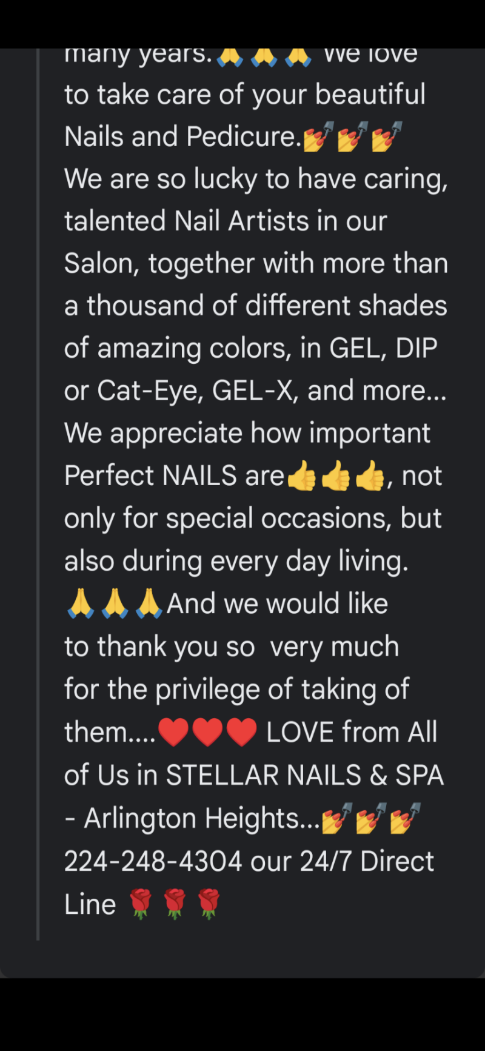Select the first rose emoji after Line
485x1051 pixels.
pyautogui.click(x=141, y=904)
